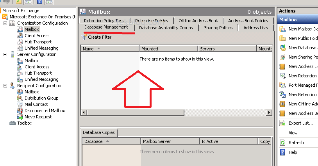This screenshot has height=166, width=318.
Task: Click the New Mailbox Database action icon
Action: 282,29
